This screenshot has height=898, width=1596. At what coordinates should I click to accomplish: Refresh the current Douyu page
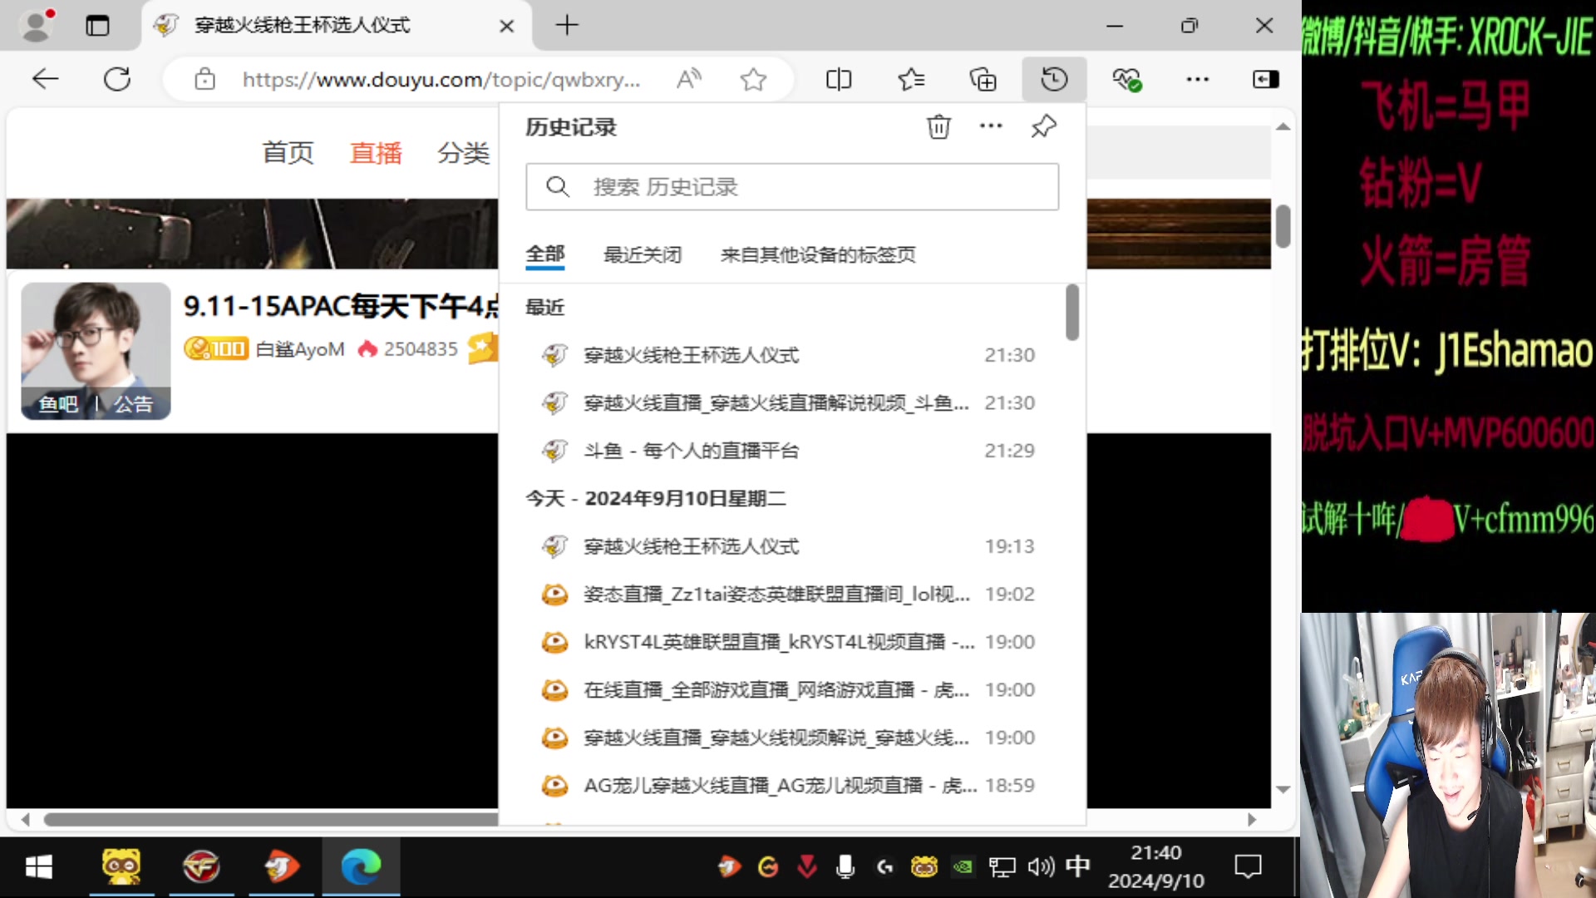[x=117, y=79]
